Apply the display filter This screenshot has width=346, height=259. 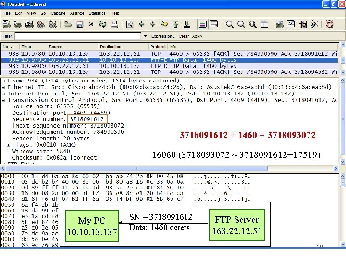click(x=197, y=36)
